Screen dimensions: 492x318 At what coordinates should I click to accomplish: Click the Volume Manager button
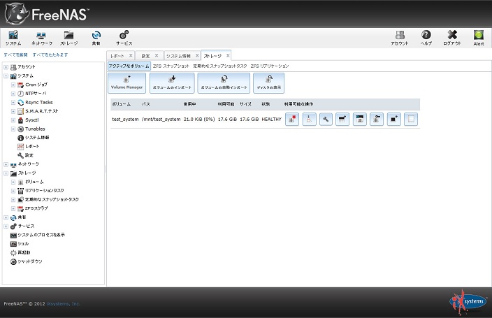(126, 83)
